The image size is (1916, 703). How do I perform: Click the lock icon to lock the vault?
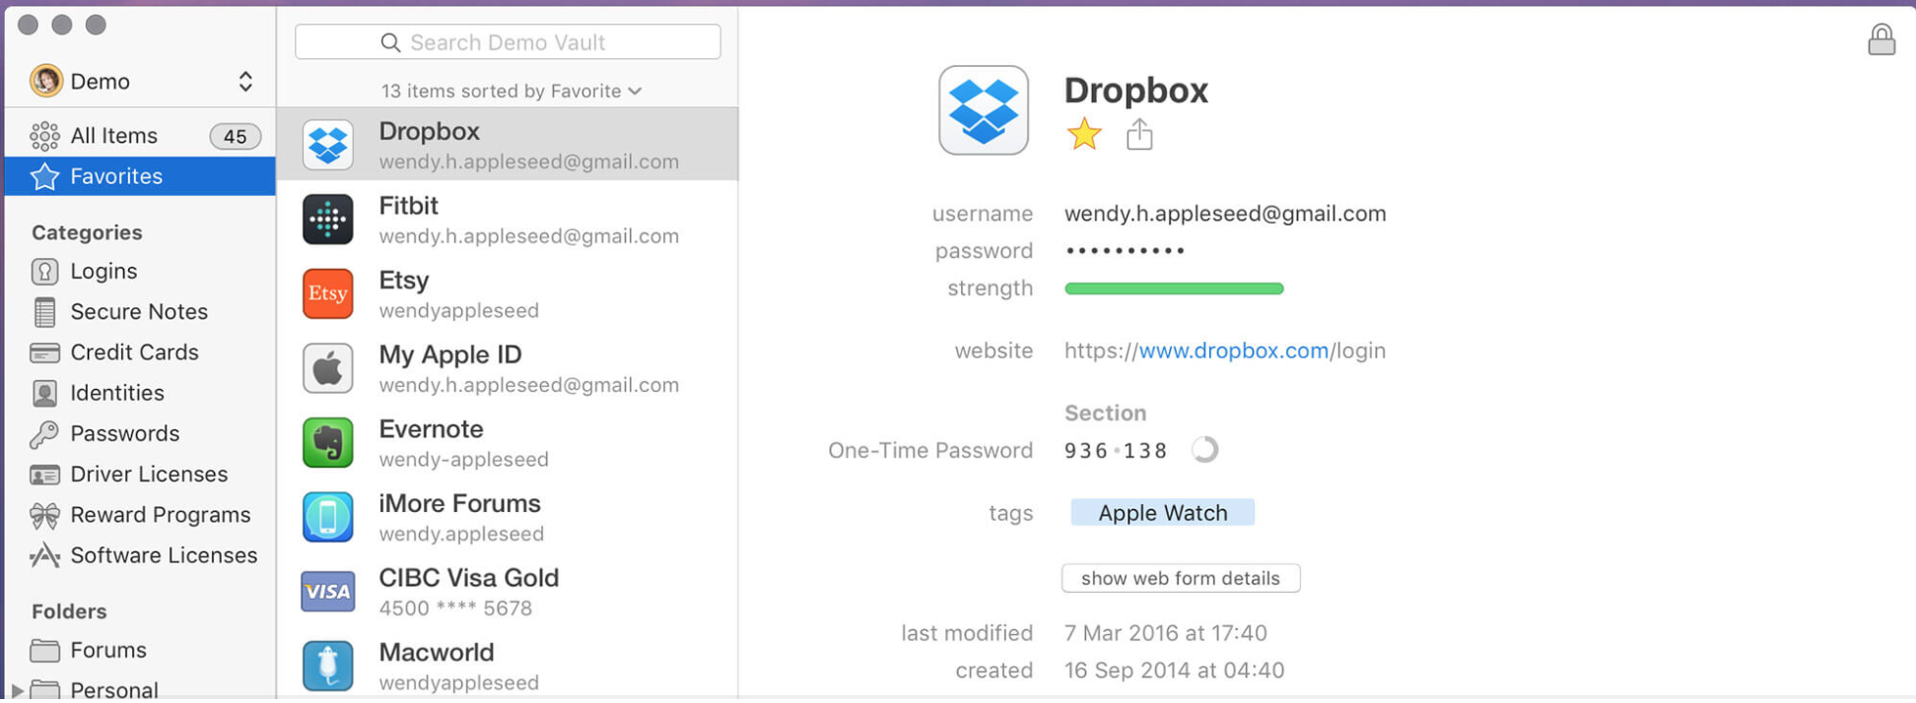(1881, 39)
